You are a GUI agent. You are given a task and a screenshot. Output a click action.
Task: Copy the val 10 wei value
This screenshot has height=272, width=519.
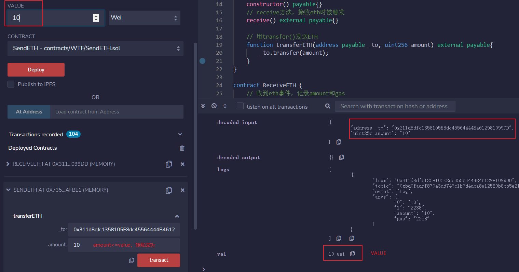click(x=353, y=254)
